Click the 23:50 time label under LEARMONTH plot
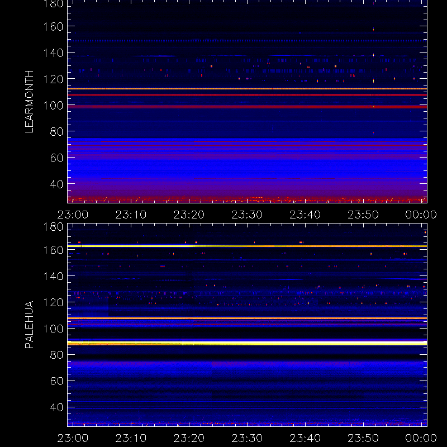 click(x=363, y=215)
